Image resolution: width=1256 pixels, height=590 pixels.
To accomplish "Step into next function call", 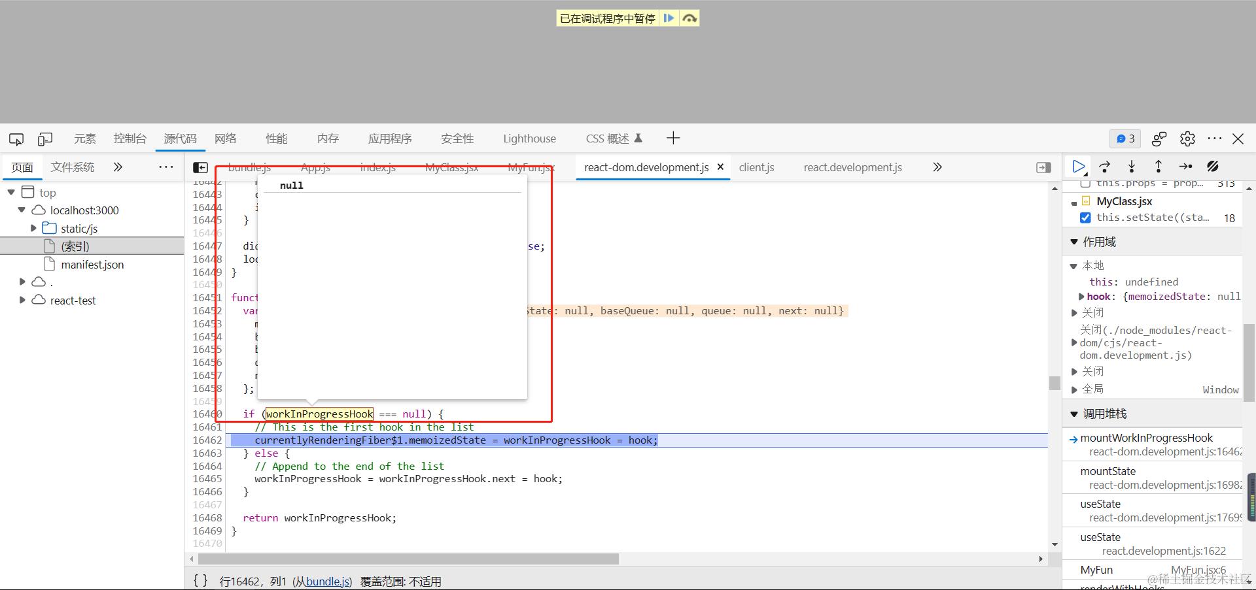I will tap(1132, 167).
